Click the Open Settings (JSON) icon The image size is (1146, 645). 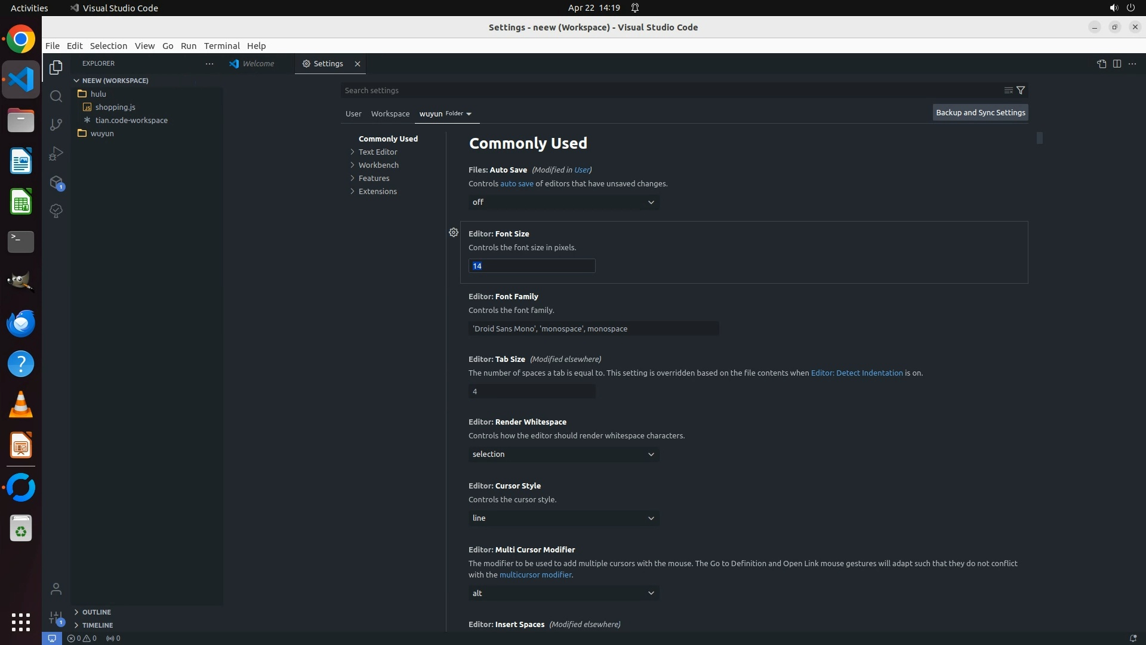(x=1101, y=64)
